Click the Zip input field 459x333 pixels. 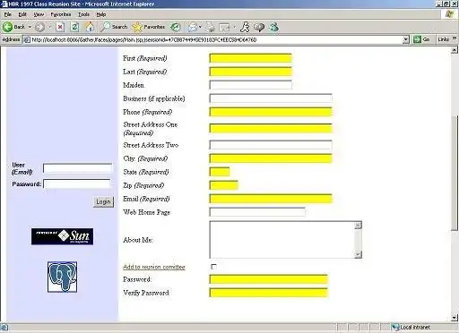224,185
